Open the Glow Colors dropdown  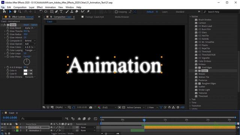pyautogui.click(x=30, y=47)
